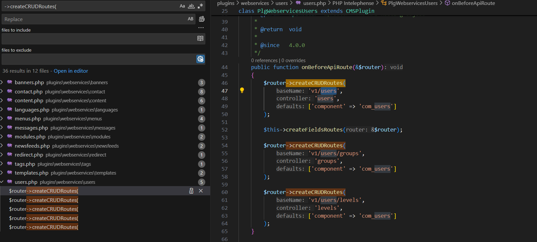Click the lightbulb code action icon
This screenshot has width=537, height=242.
pos(242,90)
